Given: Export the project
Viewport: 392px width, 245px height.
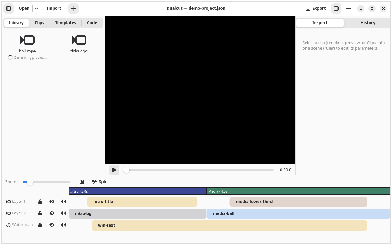Looking at the screenshot, I should (316, 9).
